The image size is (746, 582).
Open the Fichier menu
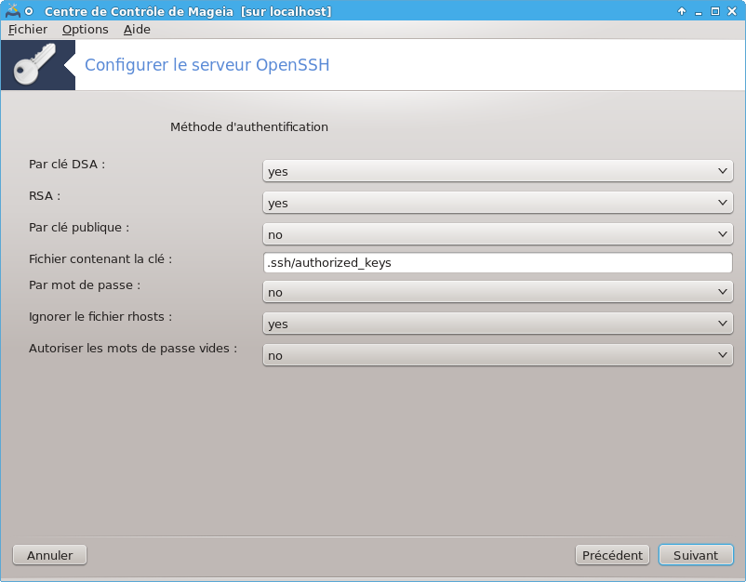pyautogui.click(x=28, y=30)
